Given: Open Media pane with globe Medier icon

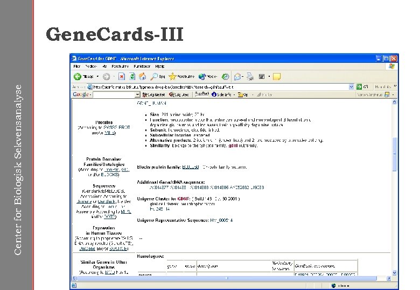Looking at the screenshot, I should 208,77.
